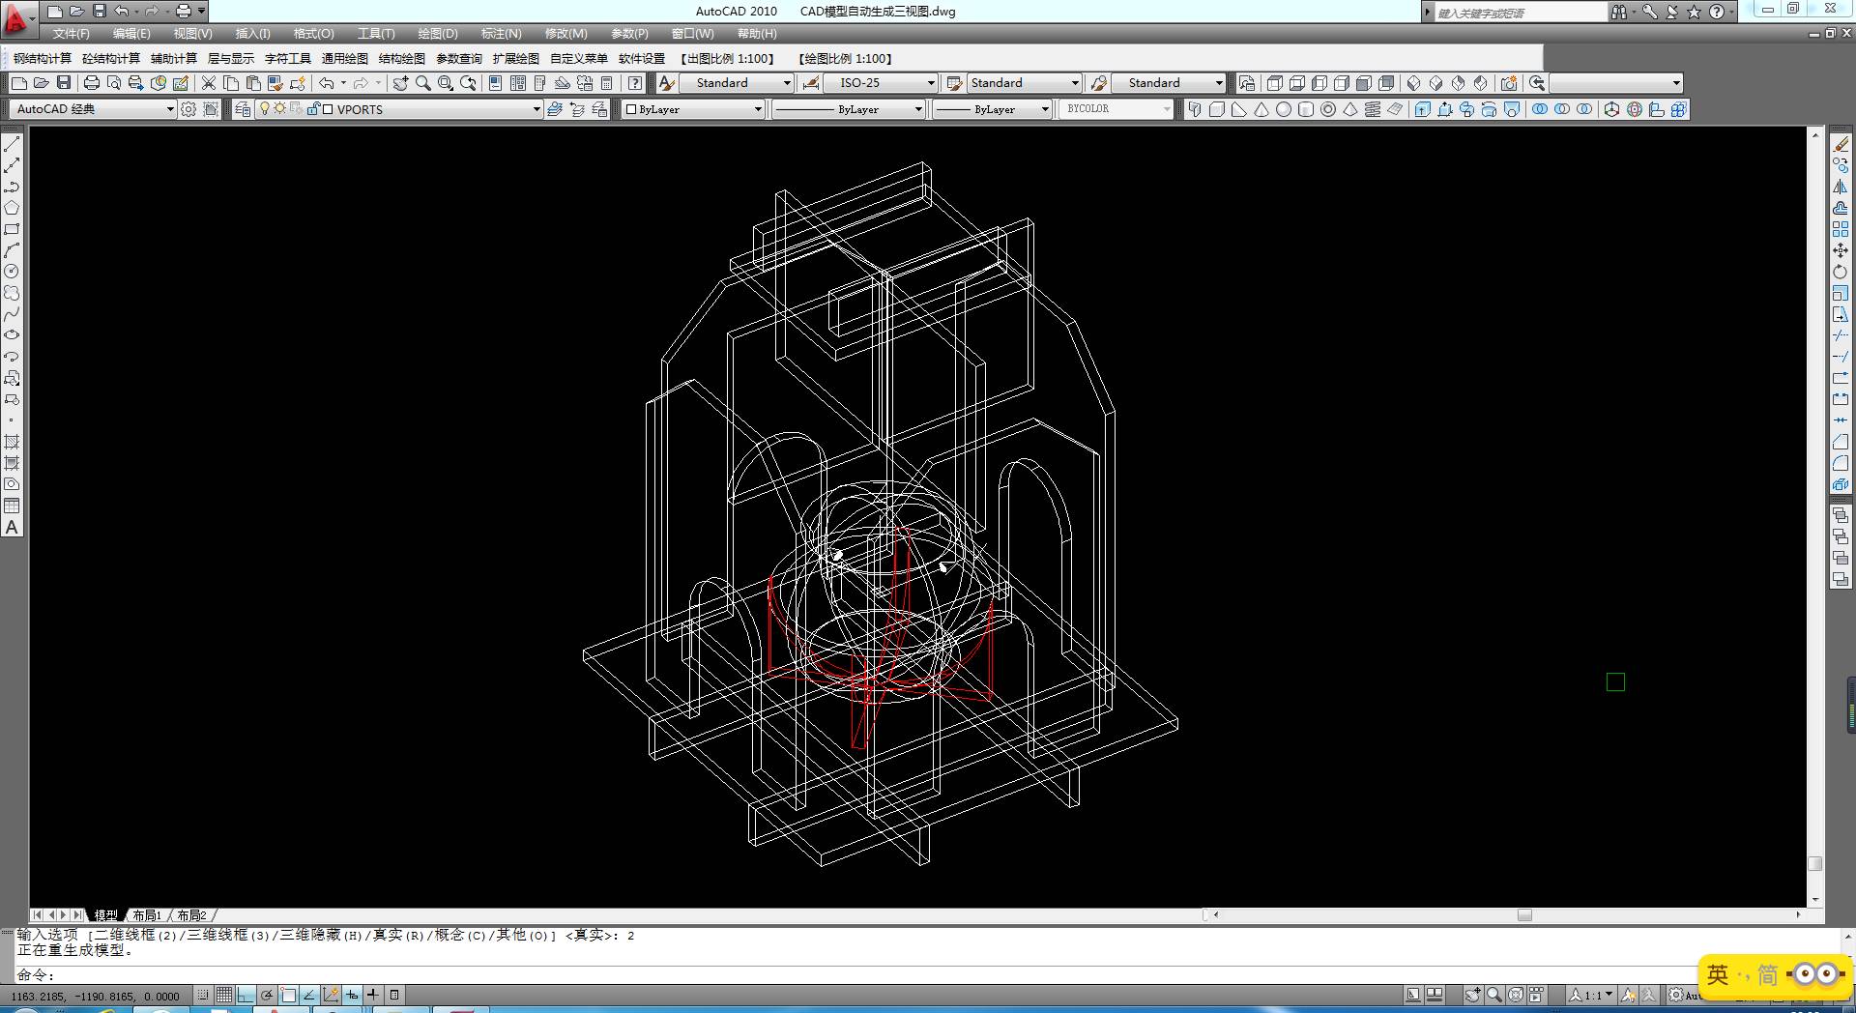Open the ByLayer color control dropdown
Screen dimensions: 1856x1013
(693, 109)
